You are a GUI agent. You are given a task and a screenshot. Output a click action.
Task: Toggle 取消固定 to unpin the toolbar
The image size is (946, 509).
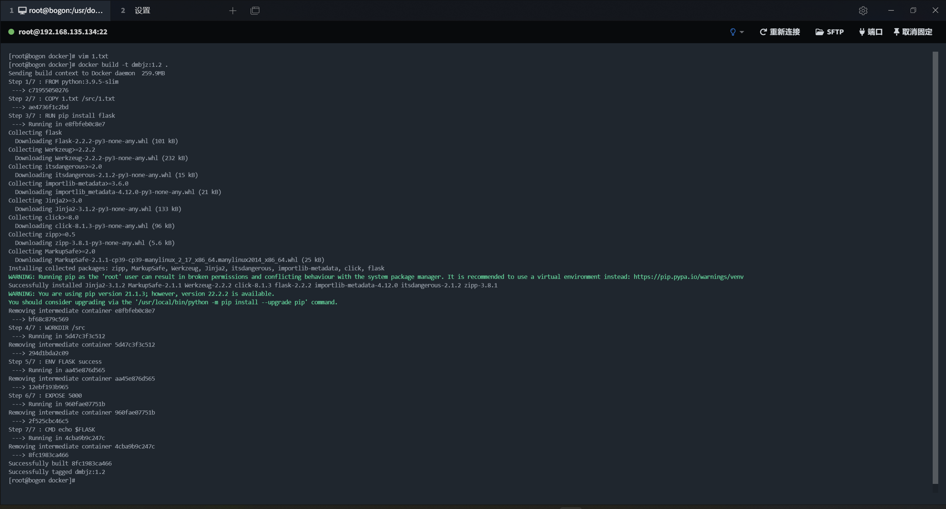913,32
